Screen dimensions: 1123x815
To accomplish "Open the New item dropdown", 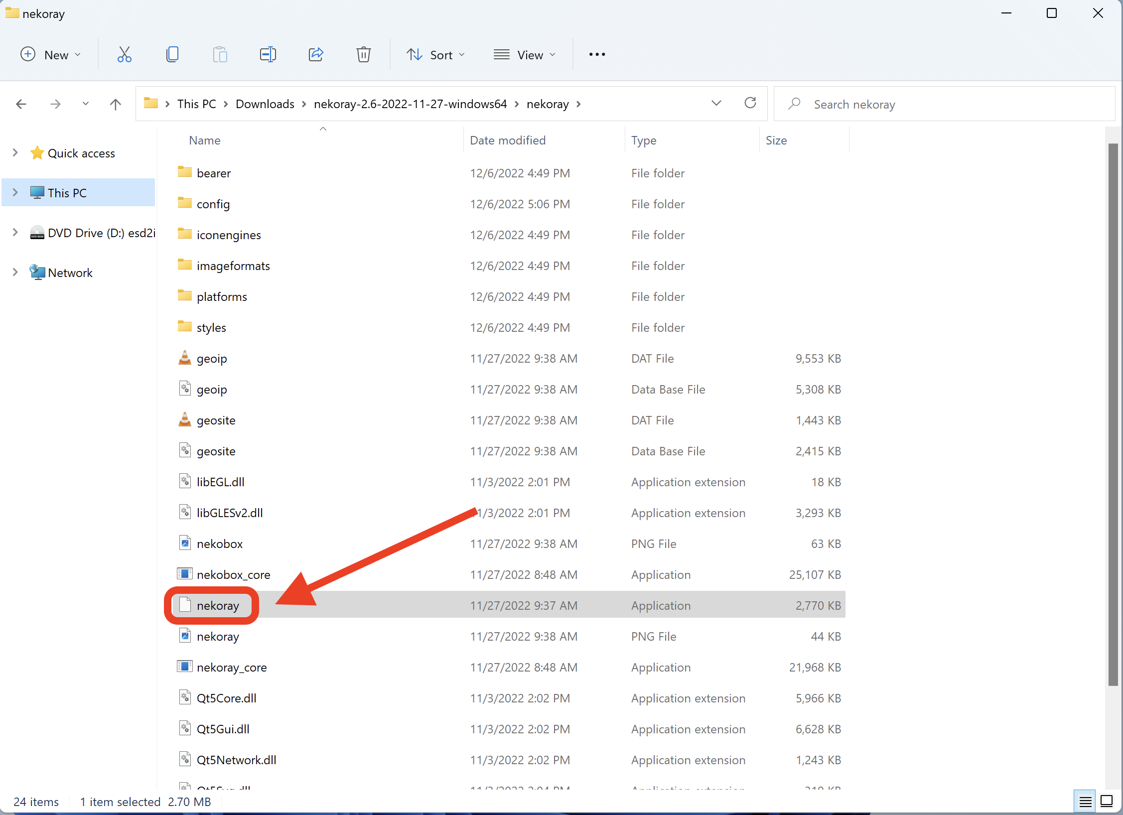I will 50,54.
